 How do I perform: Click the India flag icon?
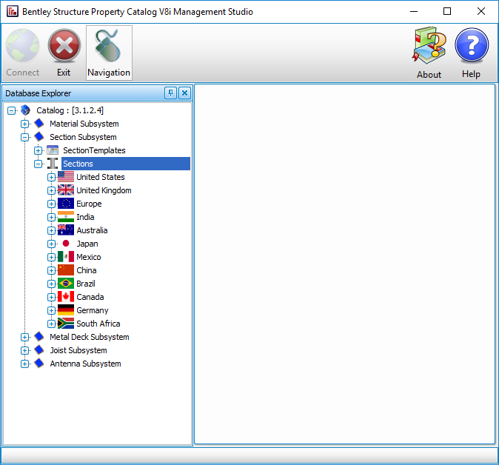click(66, 217)
